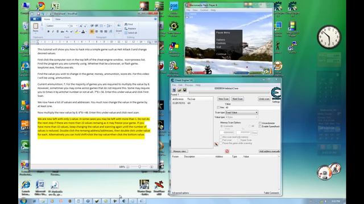Click the Paste icon in WordPad

coord(35,26)
